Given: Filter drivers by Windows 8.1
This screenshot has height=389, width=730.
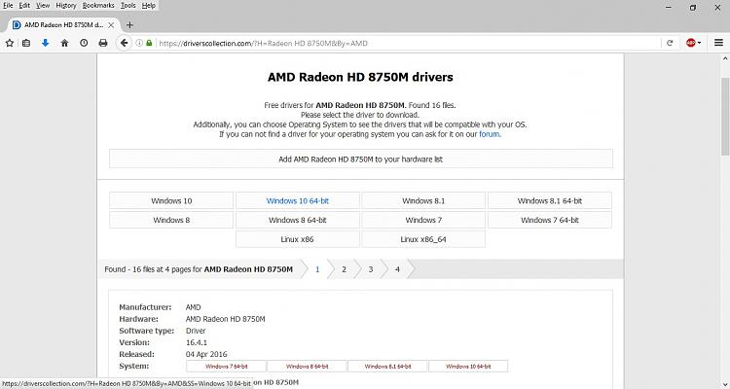Looking at the screenshot, I should pyautogui.click(x=423, y=201).
